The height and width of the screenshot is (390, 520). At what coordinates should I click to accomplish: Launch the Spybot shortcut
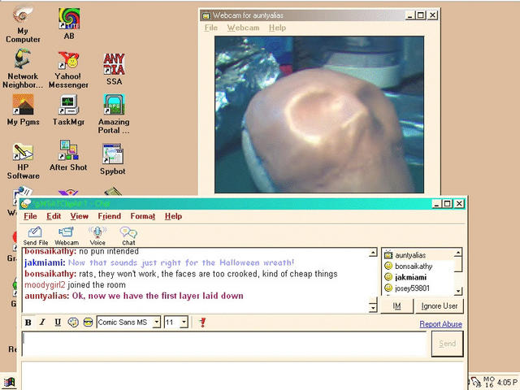113,159
